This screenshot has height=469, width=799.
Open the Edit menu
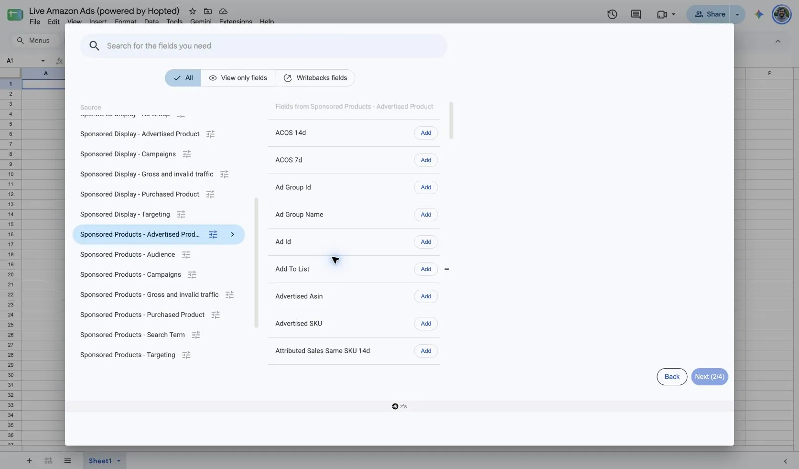coord(54,22)
